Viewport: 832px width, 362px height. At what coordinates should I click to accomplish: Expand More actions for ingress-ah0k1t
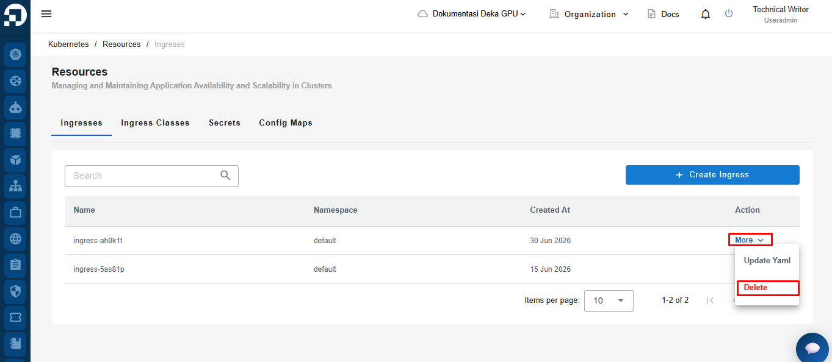[x=750, y=240]
